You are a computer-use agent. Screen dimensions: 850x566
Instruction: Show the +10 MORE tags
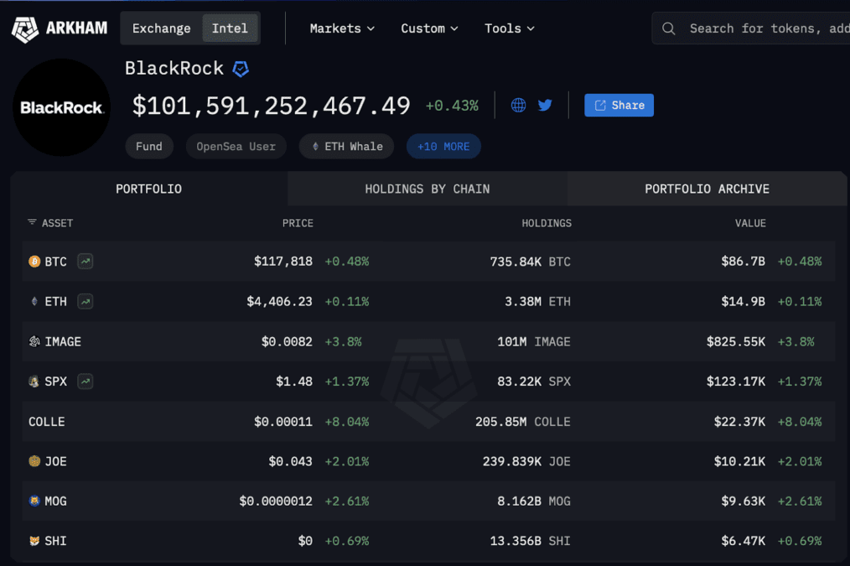point(443,146)
